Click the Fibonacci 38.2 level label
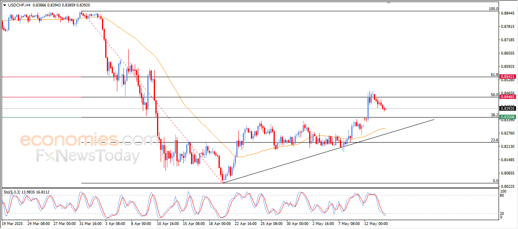This screenshot has height=229, width=518. tap(494, 115)
